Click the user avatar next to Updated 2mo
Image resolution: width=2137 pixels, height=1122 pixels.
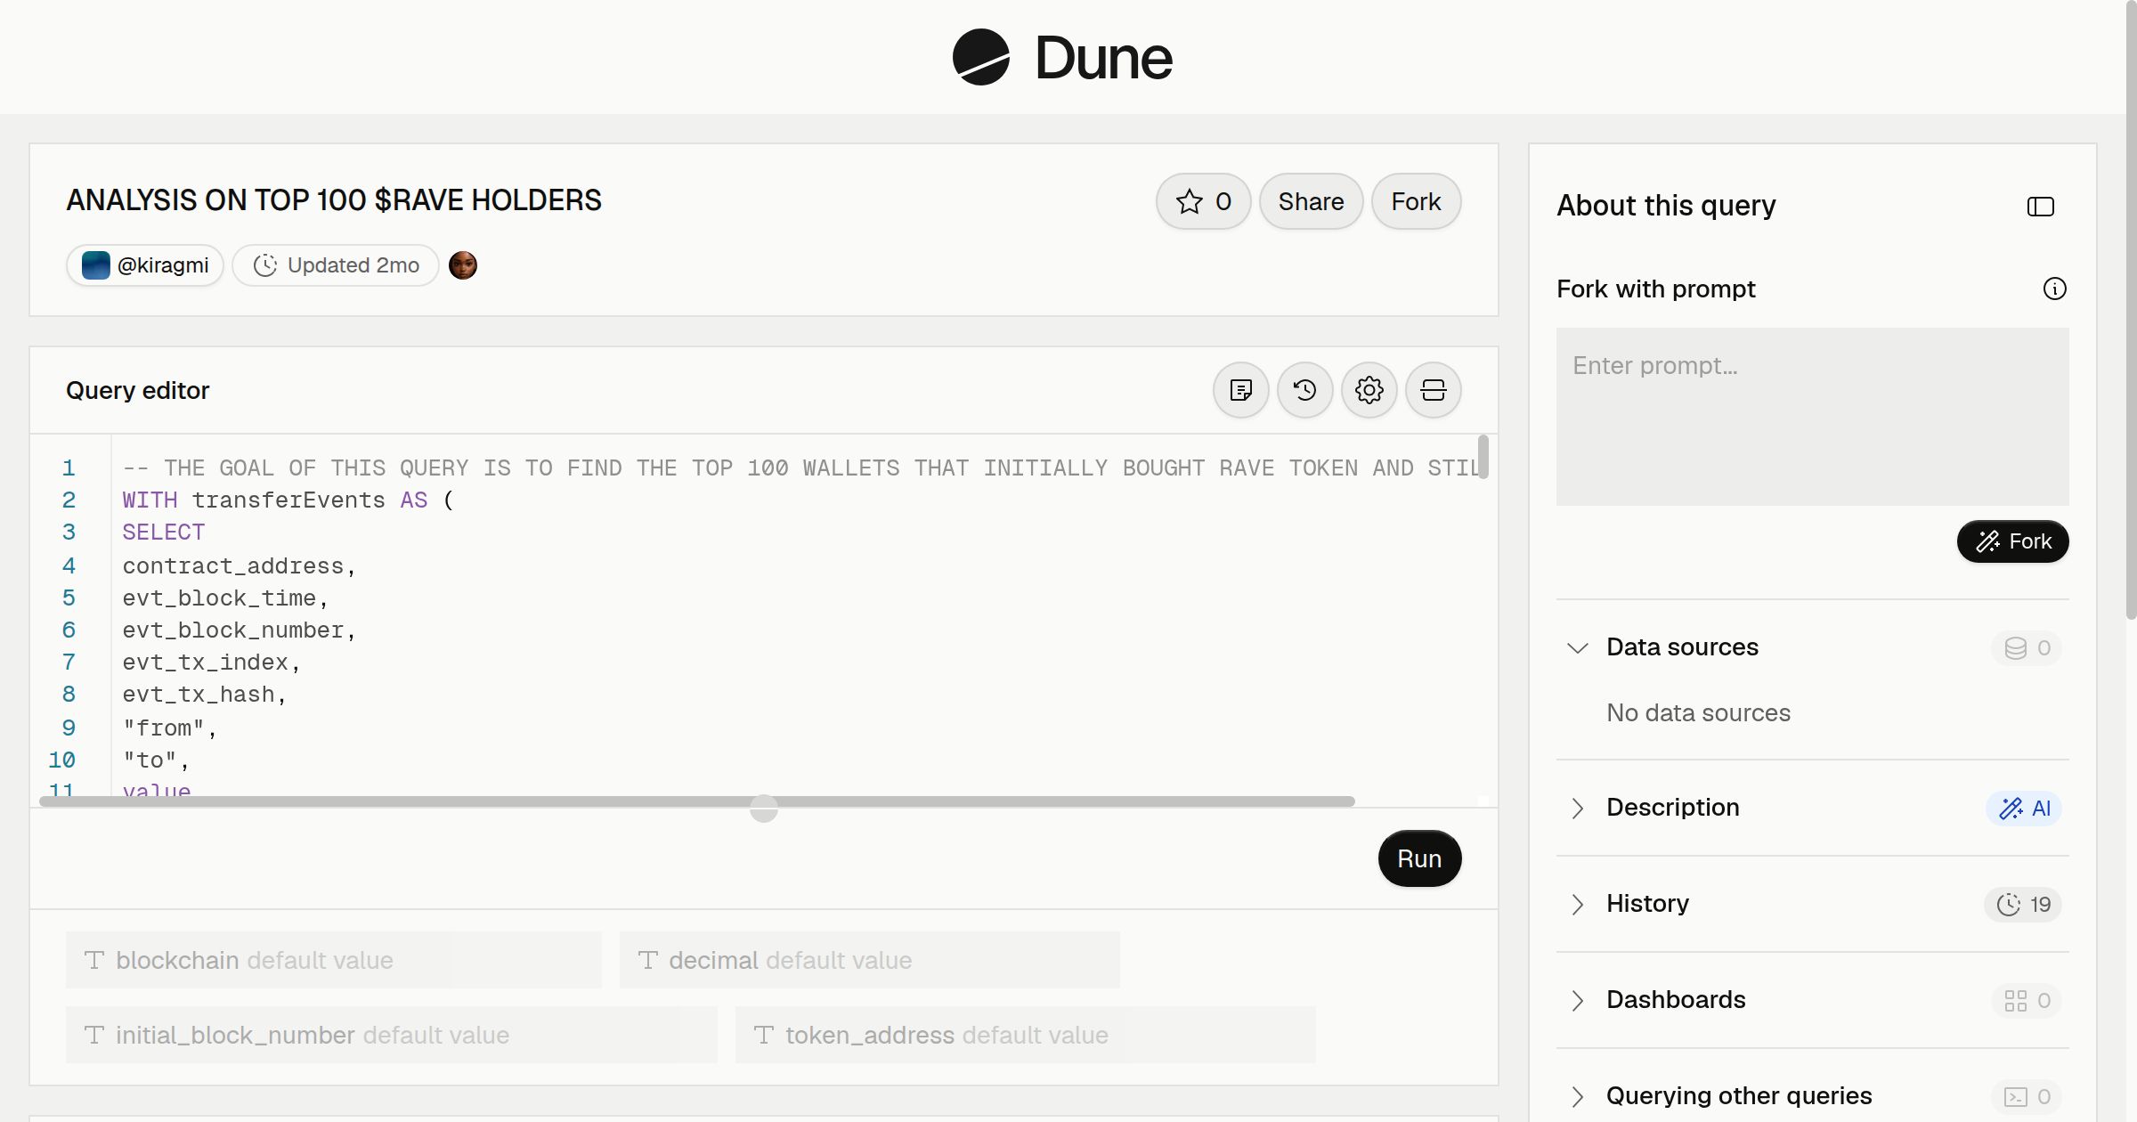point(463,265)
